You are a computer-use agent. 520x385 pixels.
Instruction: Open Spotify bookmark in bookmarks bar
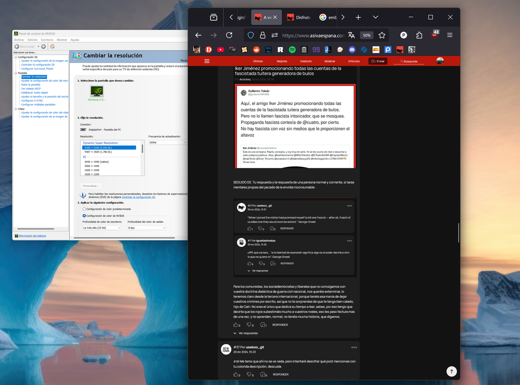point(292,50)
